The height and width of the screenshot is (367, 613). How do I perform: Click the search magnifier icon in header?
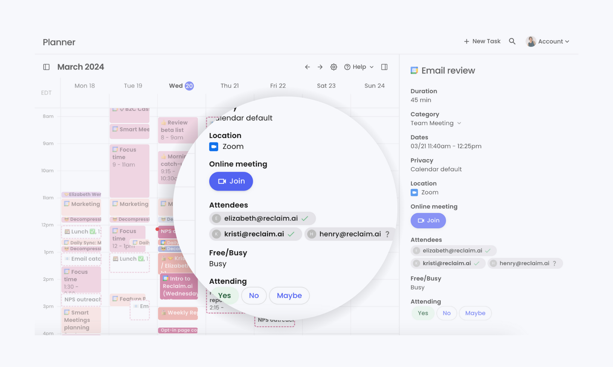[512, 41]
